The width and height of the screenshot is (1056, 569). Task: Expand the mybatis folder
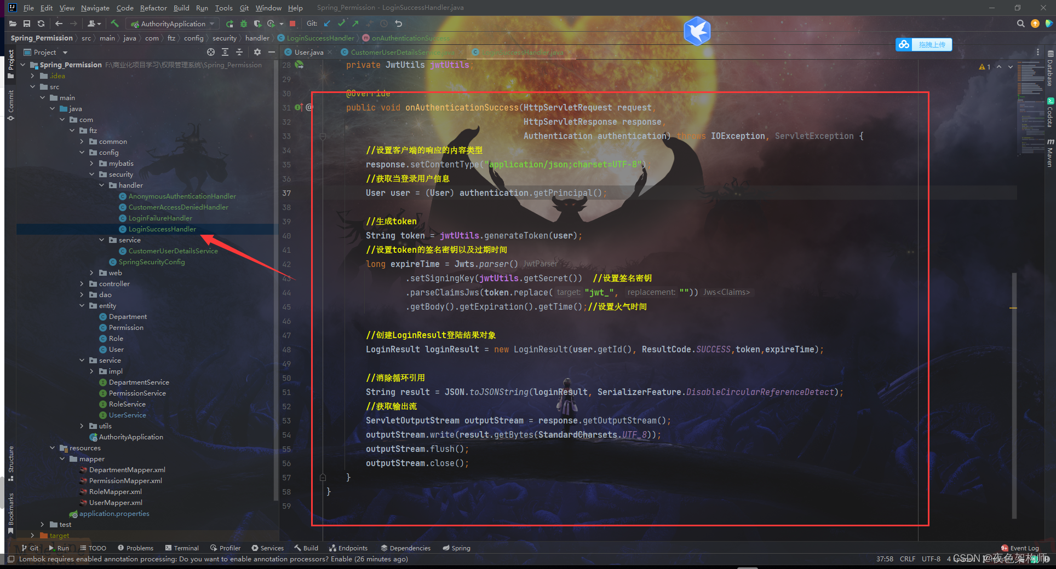(92, 163)
